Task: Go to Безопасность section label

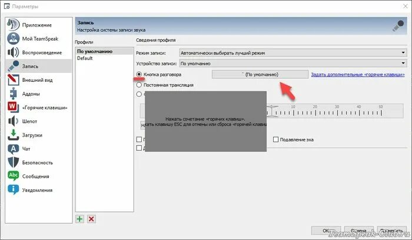Action: (x=37, y=162)
